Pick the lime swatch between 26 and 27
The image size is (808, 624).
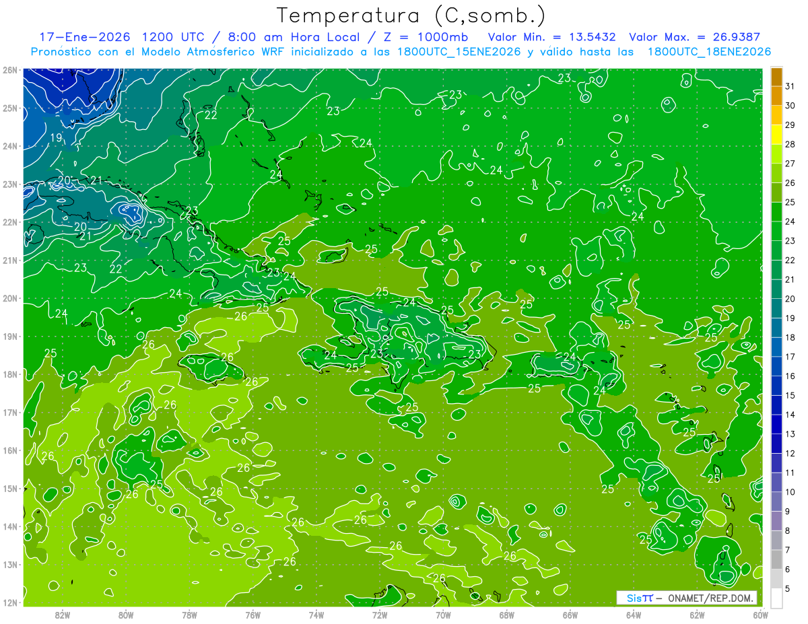coord(776,173)
